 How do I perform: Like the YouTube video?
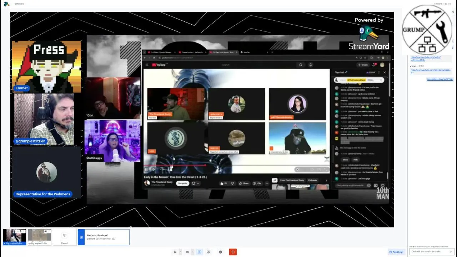224,183
